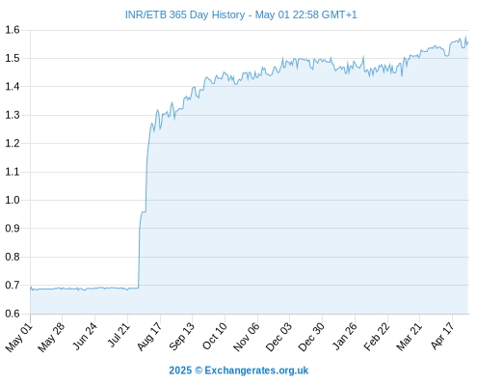Select the May 28 x-axis label

[x=51, y=337]
